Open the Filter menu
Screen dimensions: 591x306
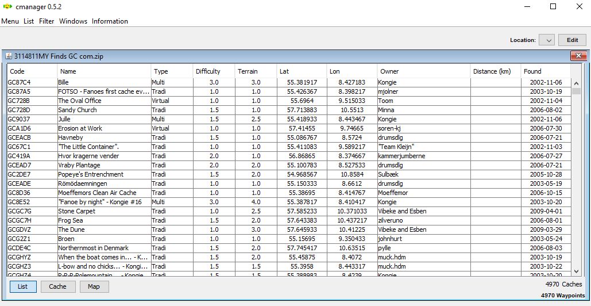tap(47, 21)
